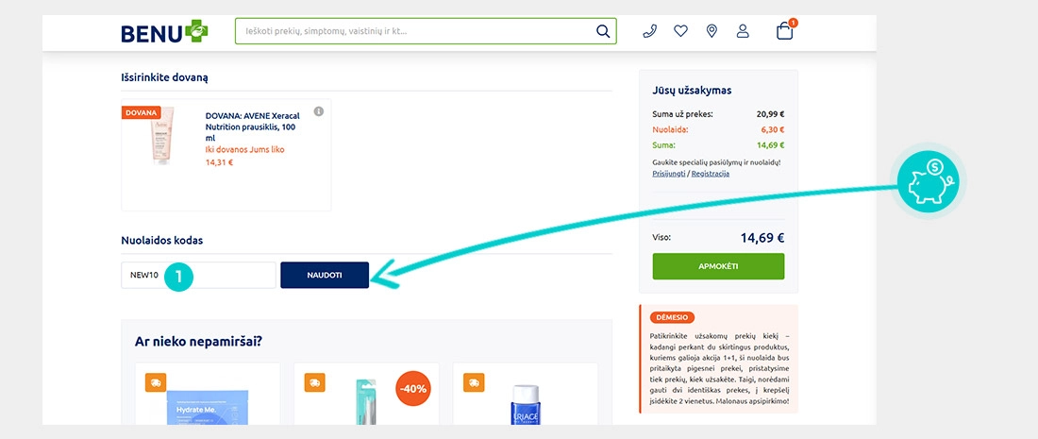Select the AVENE gift product thumbnail

point(162,136)
